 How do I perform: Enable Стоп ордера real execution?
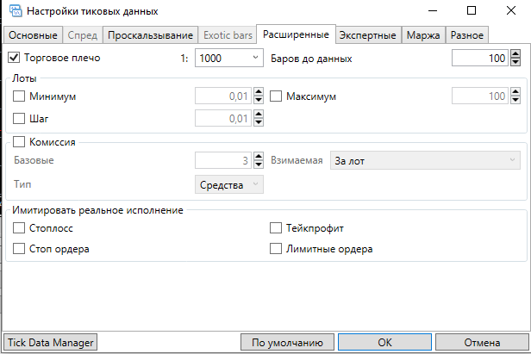pyautogui.click(x=19, y=249)
